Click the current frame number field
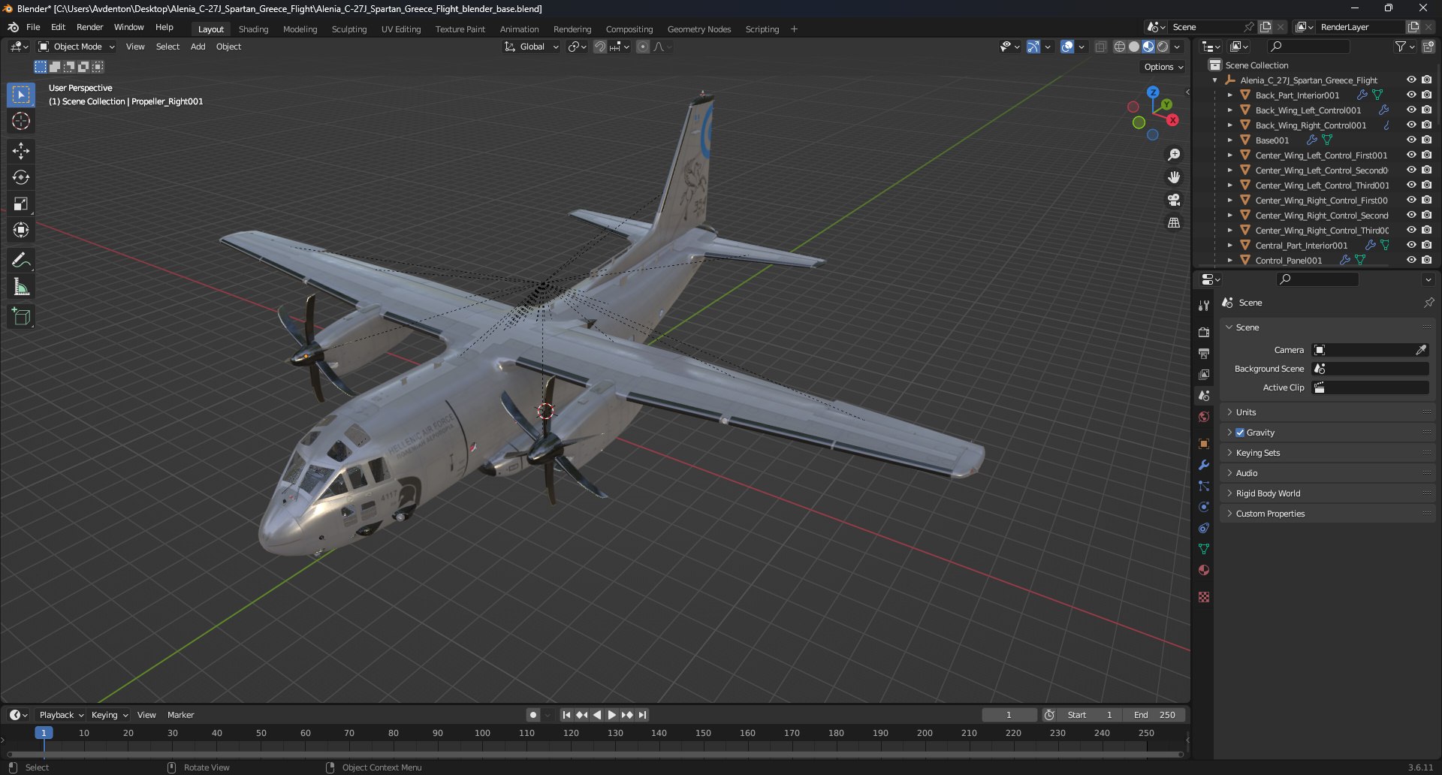The image size is (1442, 775). (1009, 715)
